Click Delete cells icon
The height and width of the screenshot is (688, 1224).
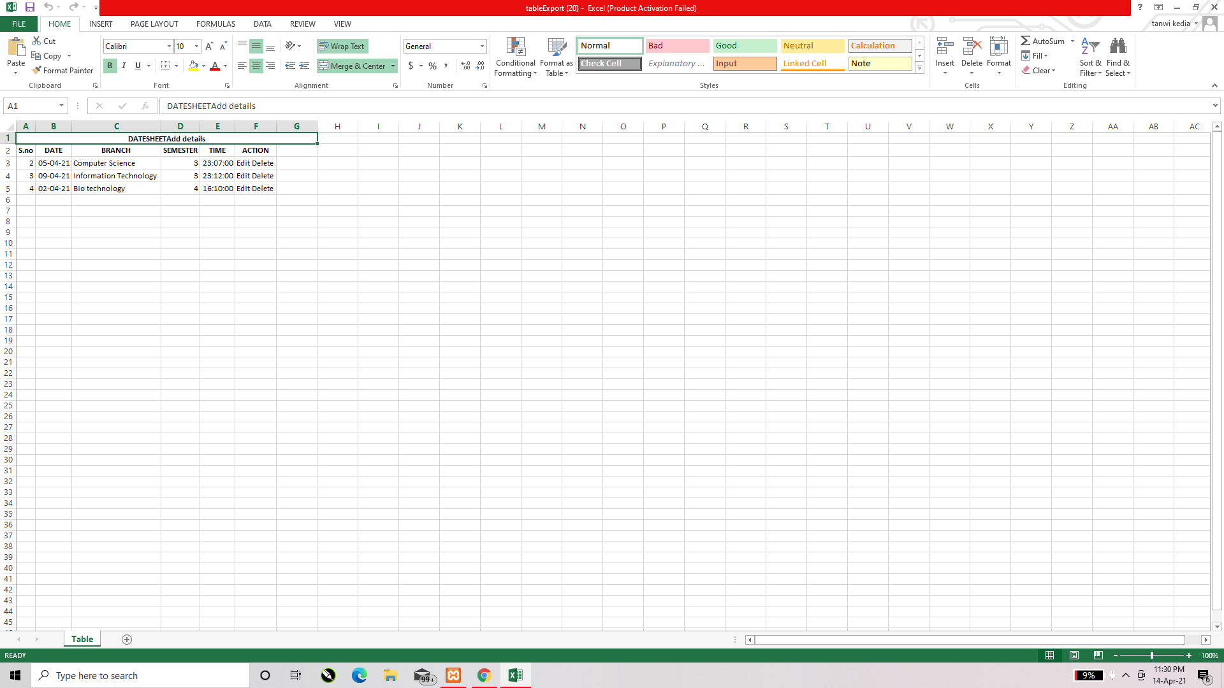972,47
